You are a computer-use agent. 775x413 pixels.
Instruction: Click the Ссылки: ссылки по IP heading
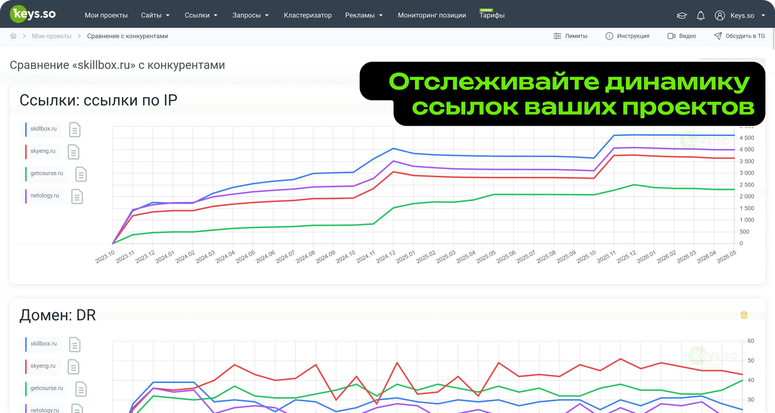(x=98, y=100)
